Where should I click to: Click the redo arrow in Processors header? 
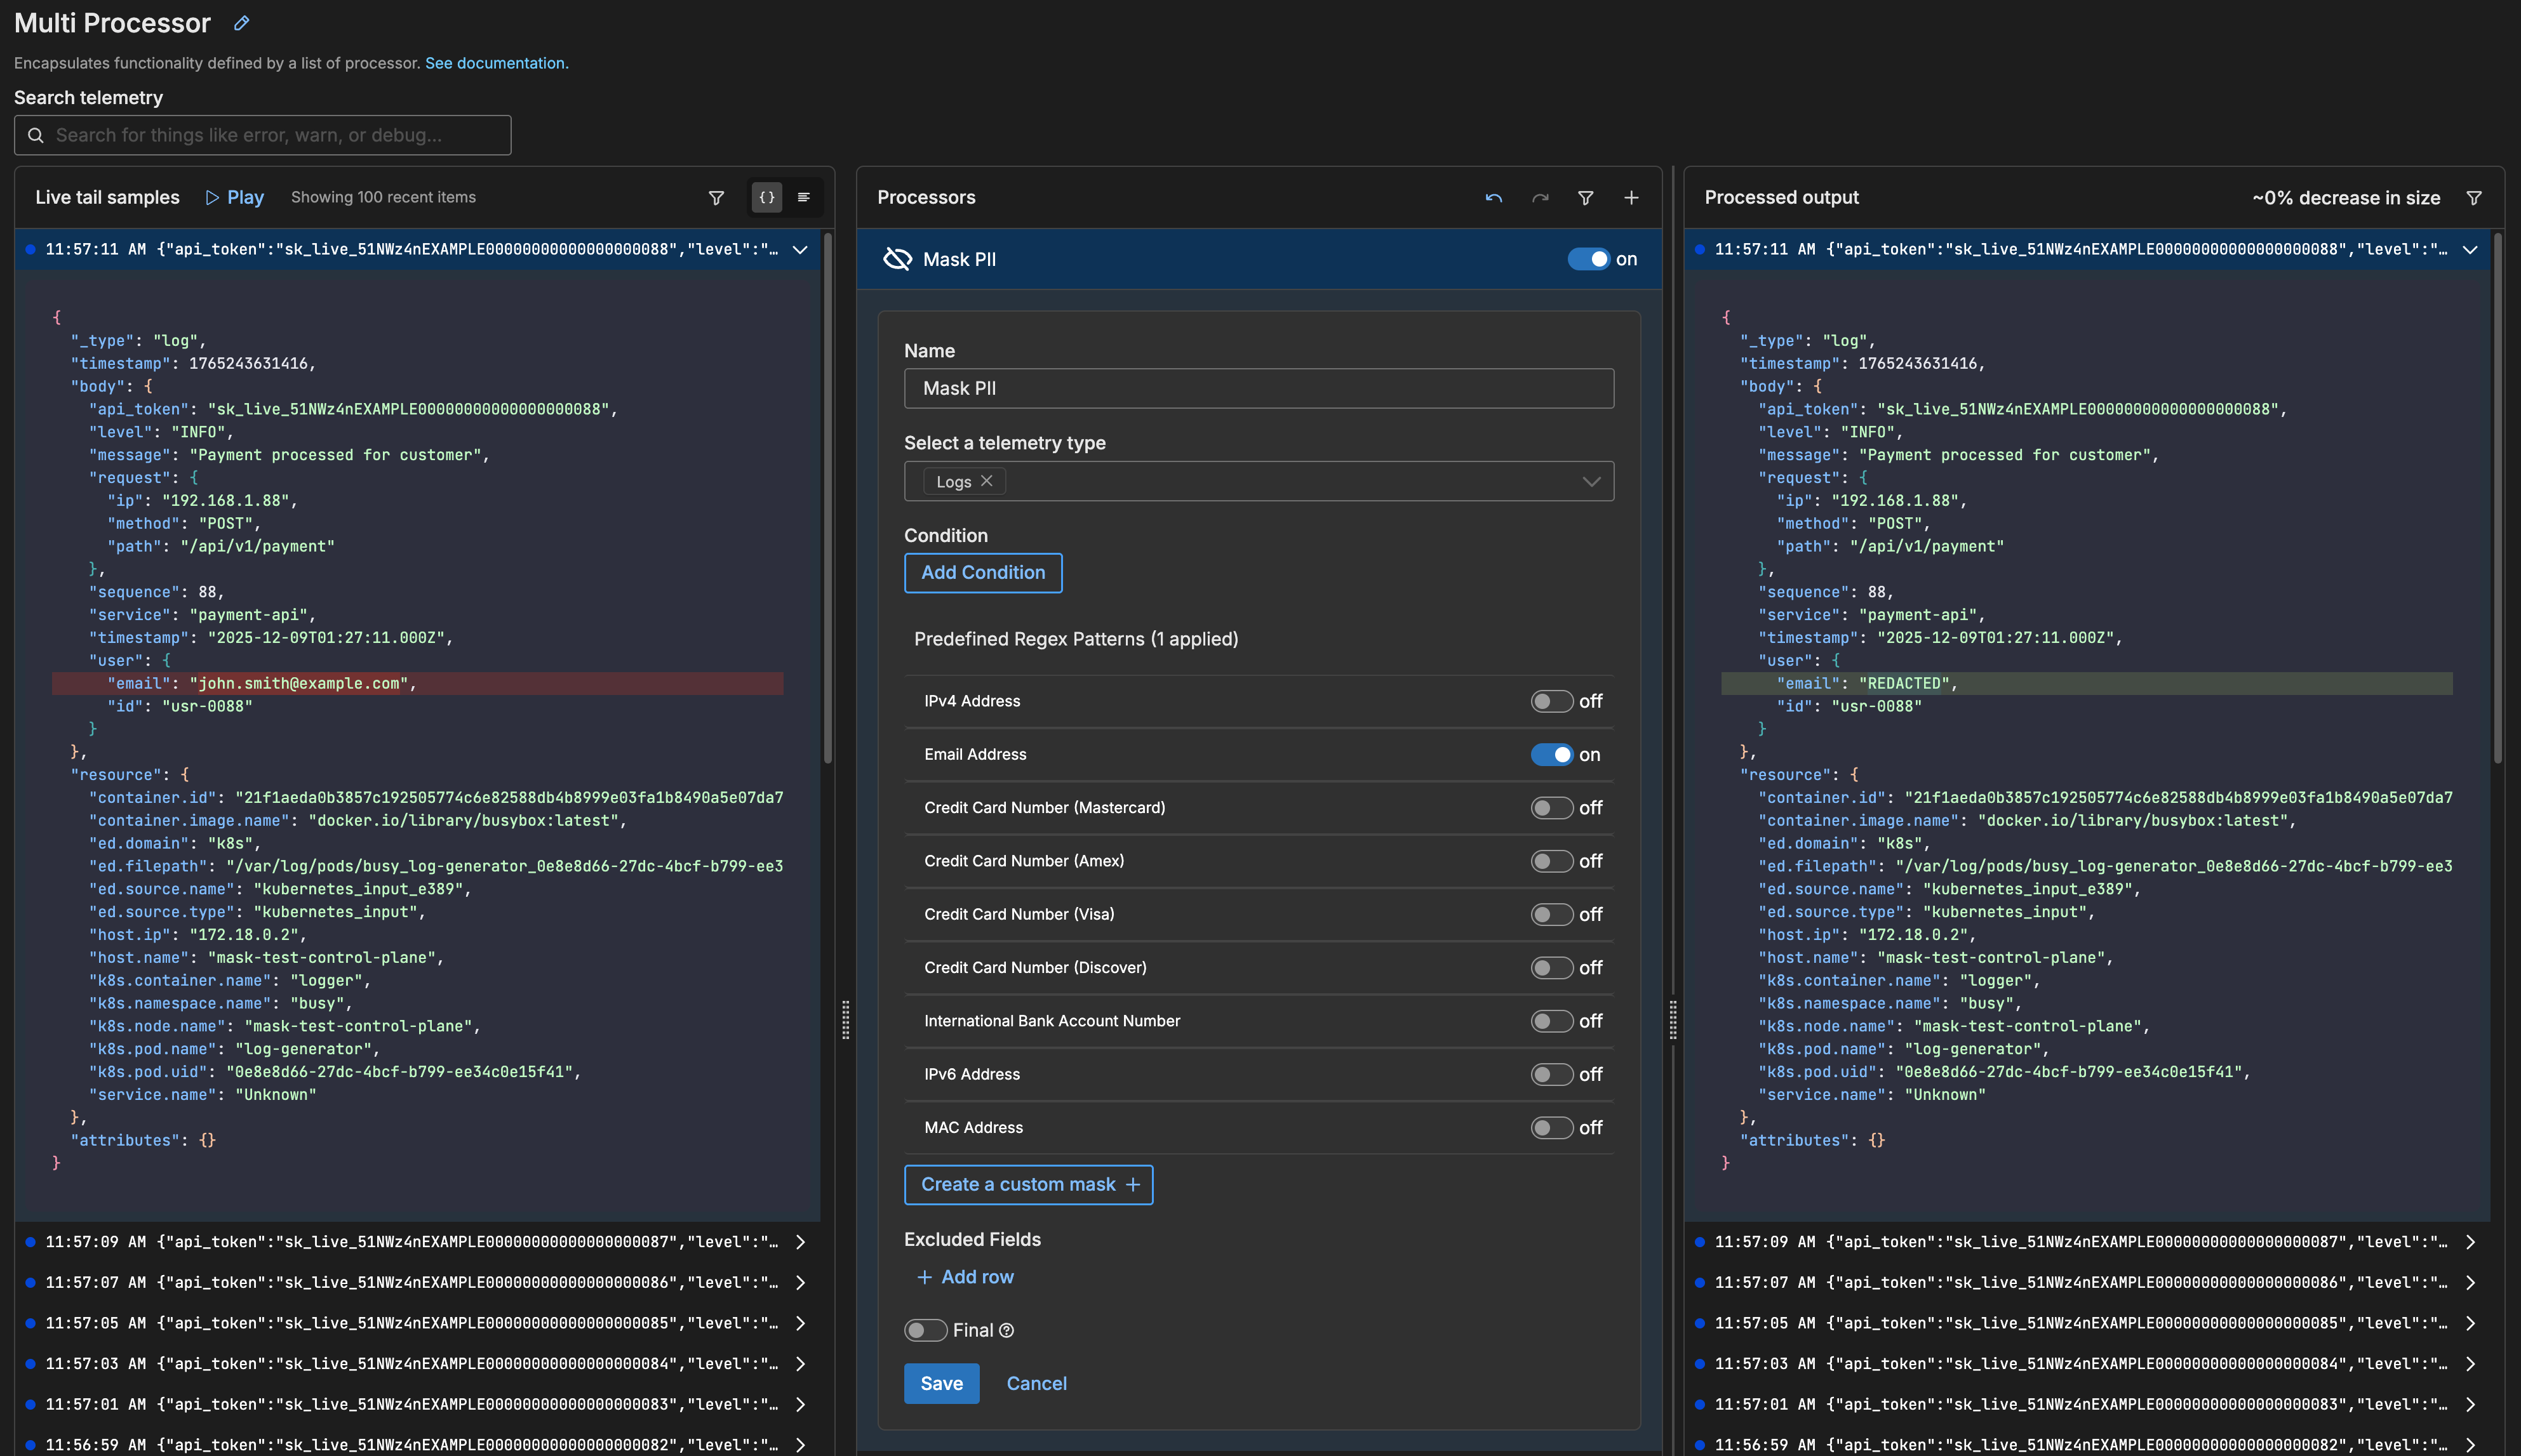(x=1541, y=198)
